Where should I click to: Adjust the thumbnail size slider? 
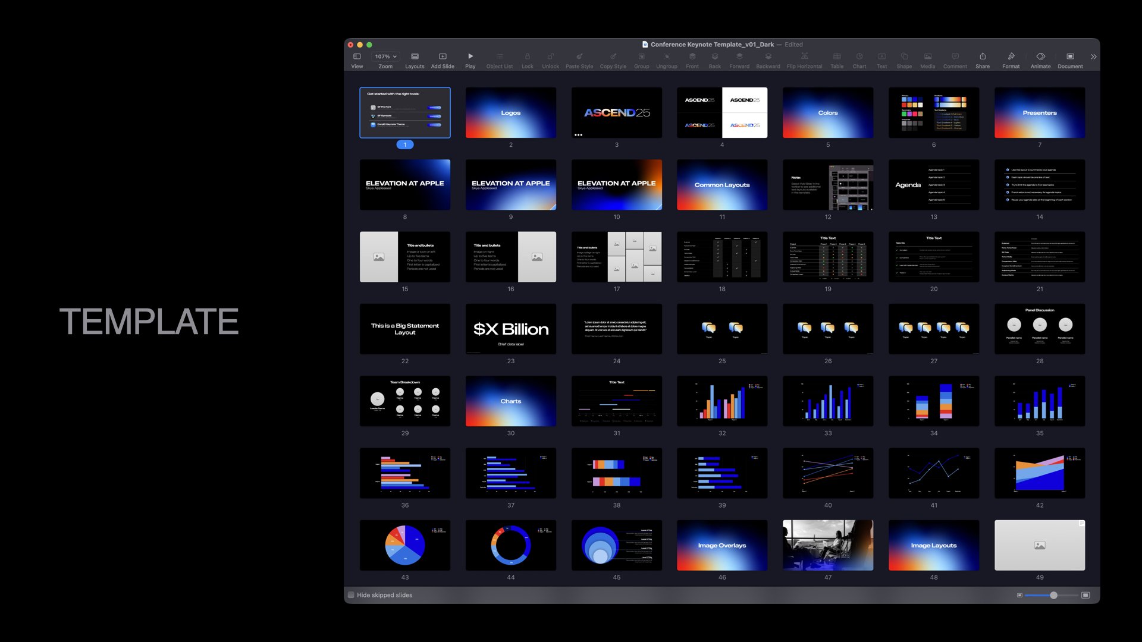click(x=1053, y=595)
